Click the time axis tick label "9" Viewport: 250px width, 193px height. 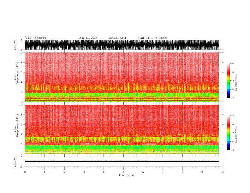click(202, 172)
